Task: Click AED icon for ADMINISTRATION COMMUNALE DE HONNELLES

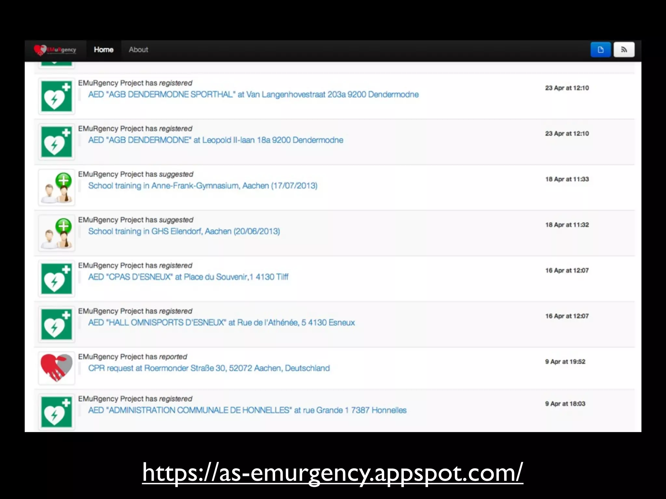Action: (x=57, y=412)
